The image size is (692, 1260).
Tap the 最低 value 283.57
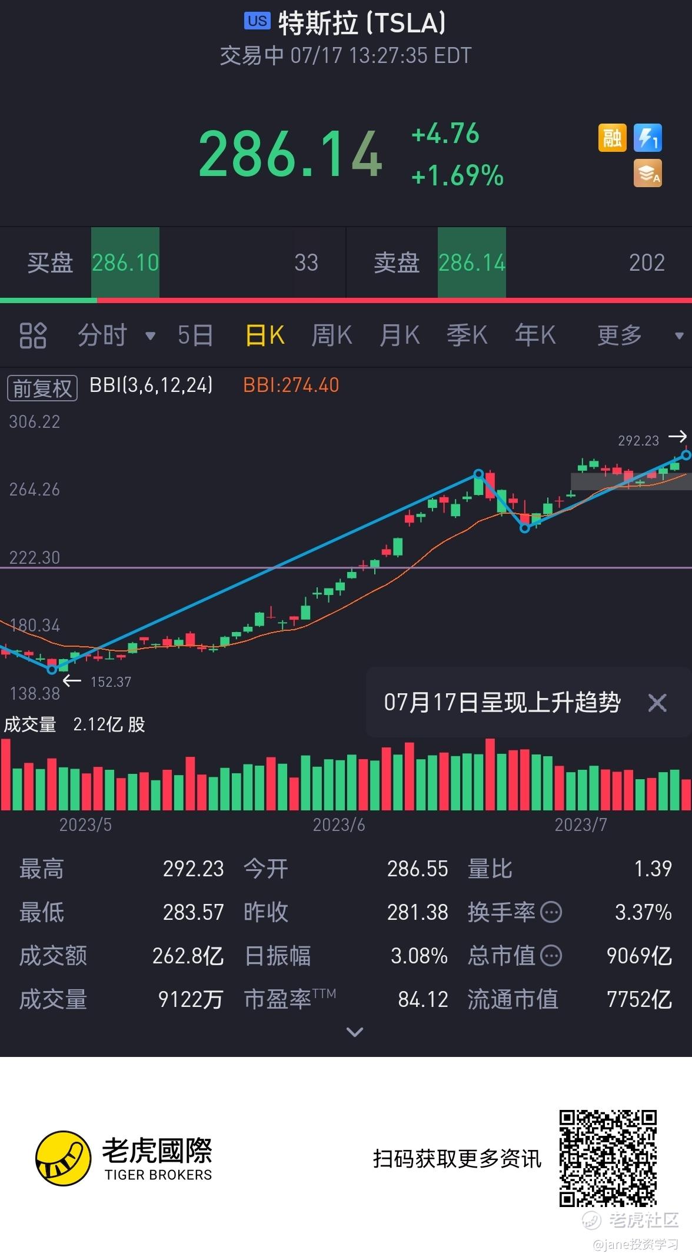[x=194, y=912]
